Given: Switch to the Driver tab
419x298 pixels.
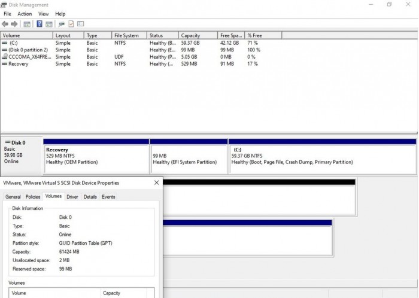Looking at the screenshot, I should (72, 197).
